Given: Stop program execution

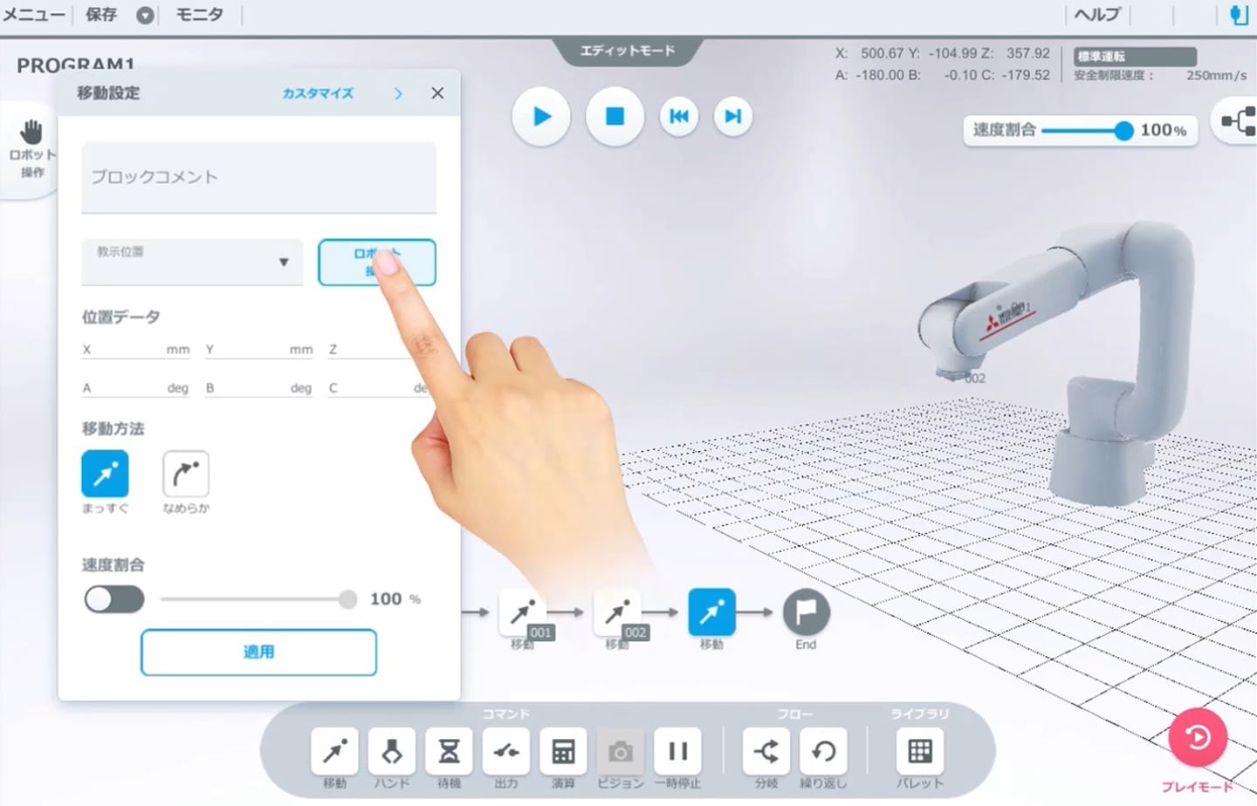Looking at the screenshot, I should point(615,117).
